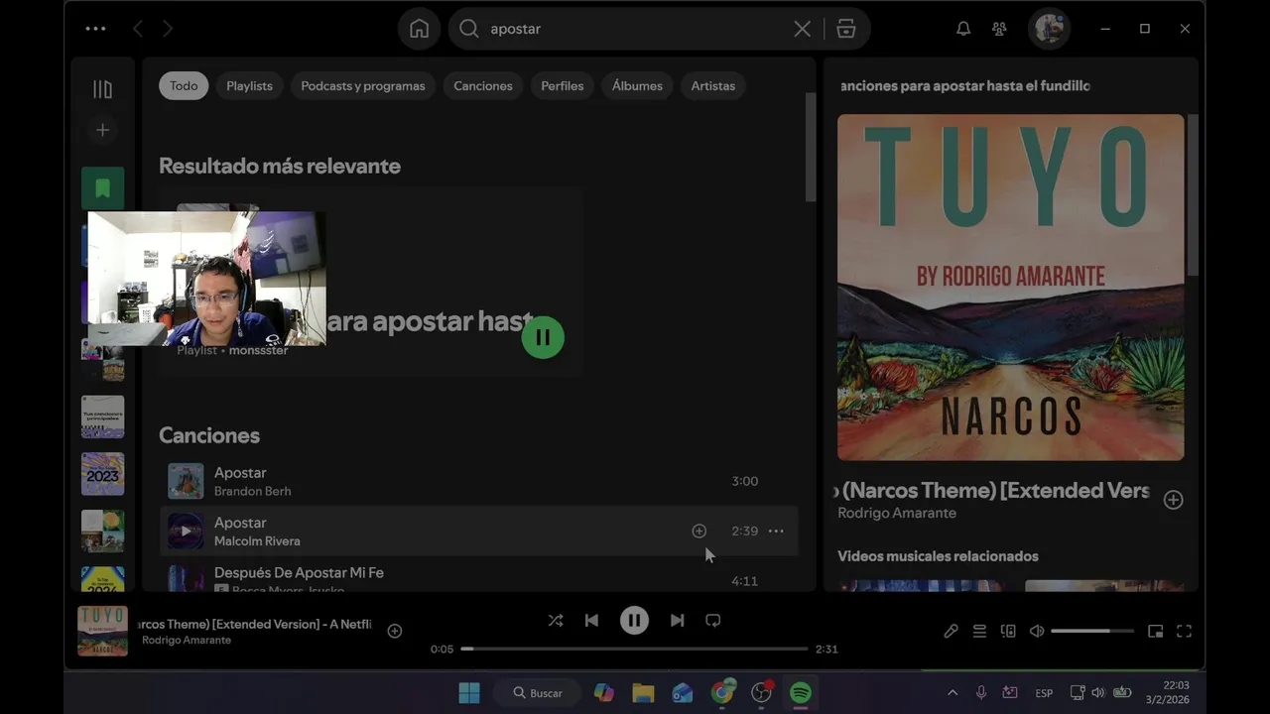Add Malcolm Rivera's Apostar to library
Screen dimensions: 1270x714
click(698, 531)
